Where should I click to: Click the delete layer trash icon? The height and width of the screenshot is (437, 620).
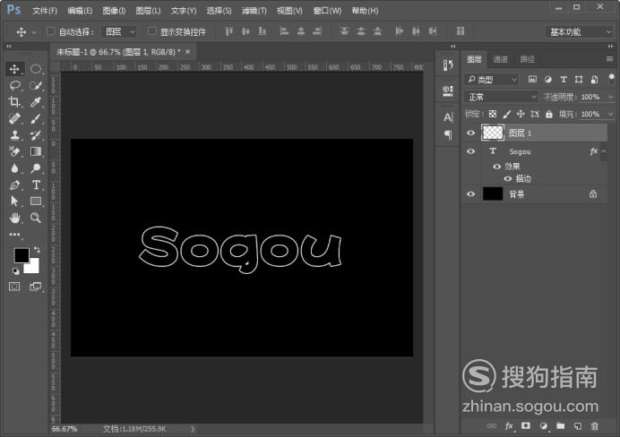tap(594, 426)
